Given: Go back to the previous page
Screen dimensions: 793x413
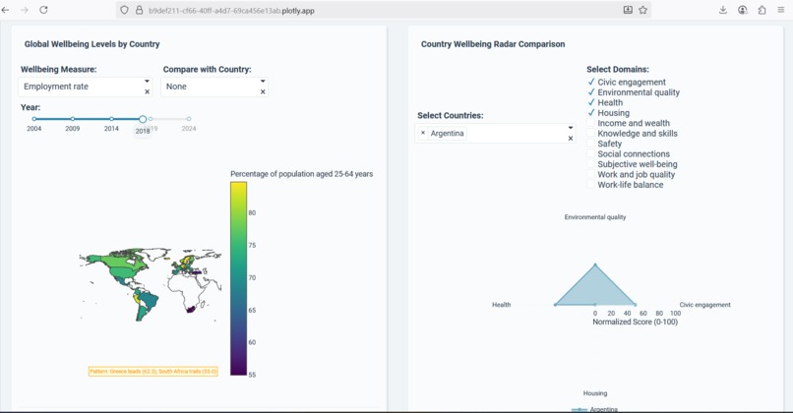Looking at the screenshot, I should tap(6, 10).
